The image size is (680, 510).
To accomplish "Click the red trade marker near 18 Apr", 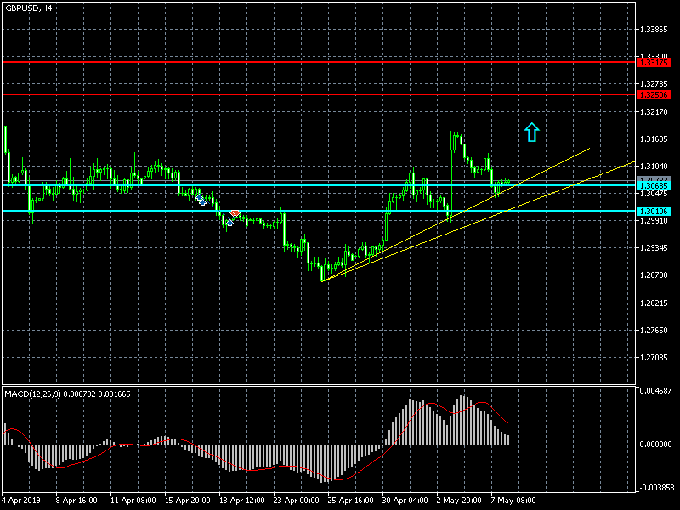I will [x=235, y=213].
